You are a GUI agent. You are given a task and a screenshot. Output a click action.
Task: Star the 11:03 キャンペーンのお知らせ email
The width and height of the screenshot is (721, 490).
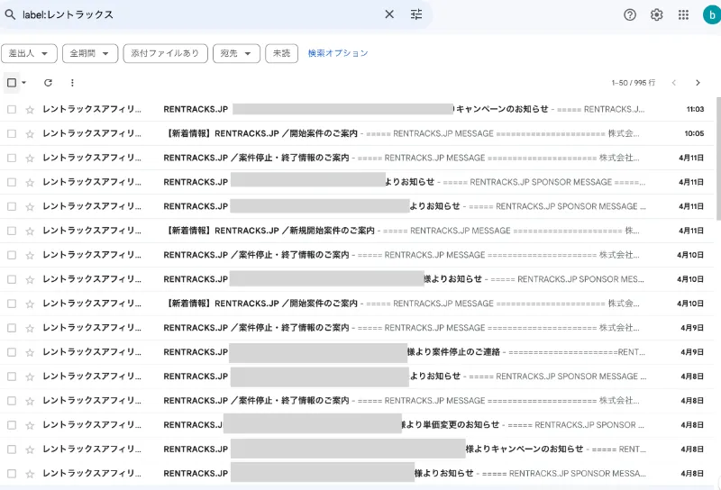tap(30, 109)
